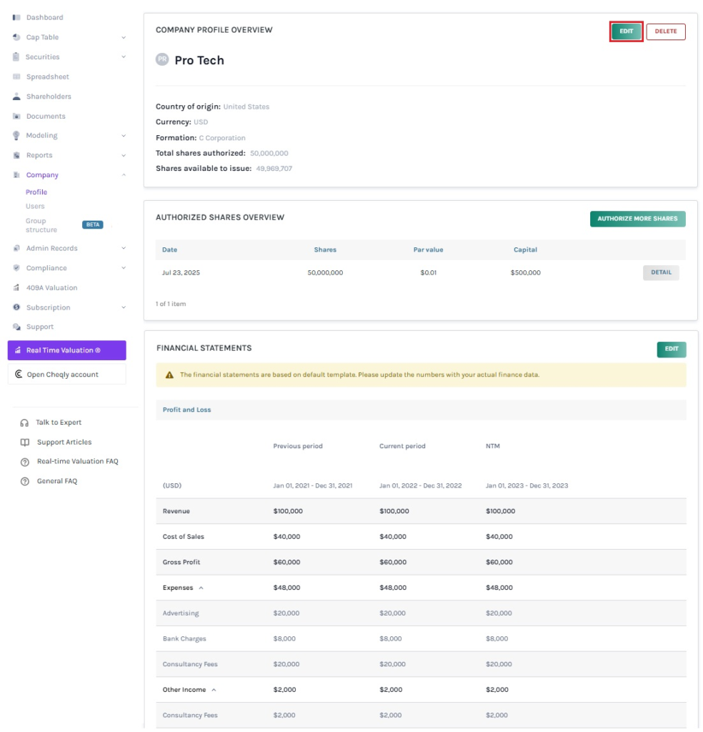Open Support Articles link
Viewport: 703px width, 732px height.
coord(64,442)
